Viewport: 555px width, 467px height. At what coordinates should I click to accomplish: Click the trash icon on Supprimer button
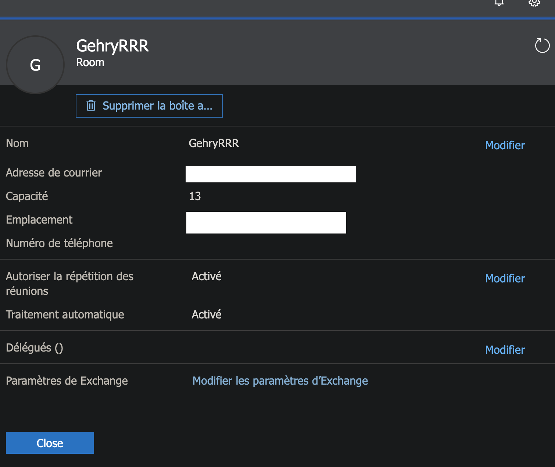pos(91,106)
